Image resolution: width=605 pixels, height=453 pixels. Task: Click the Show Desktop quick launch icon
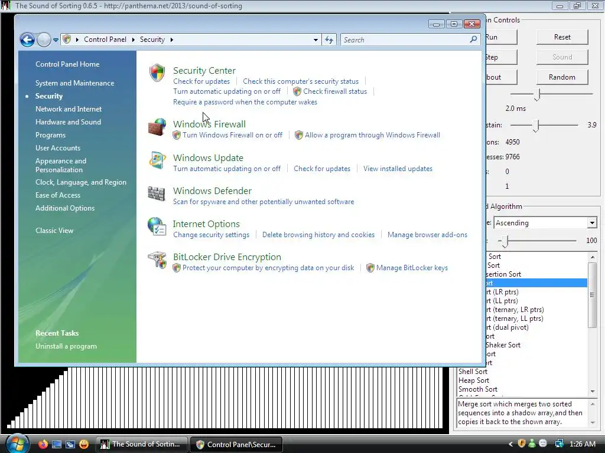[57, 444]
